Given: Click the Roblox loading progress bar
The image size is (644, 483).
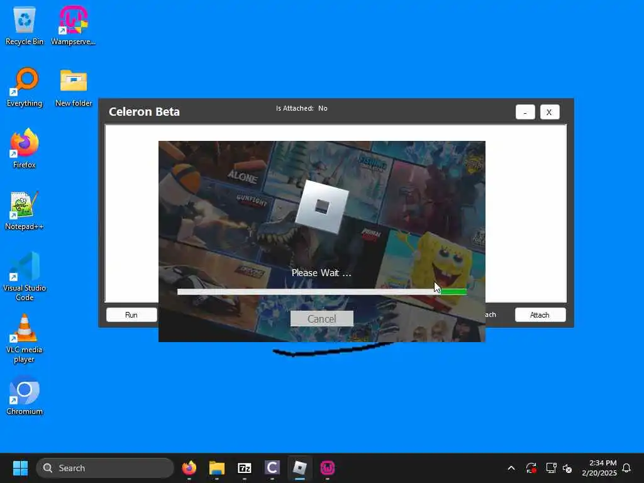Looking at the screenshot, I should (322, 292).
